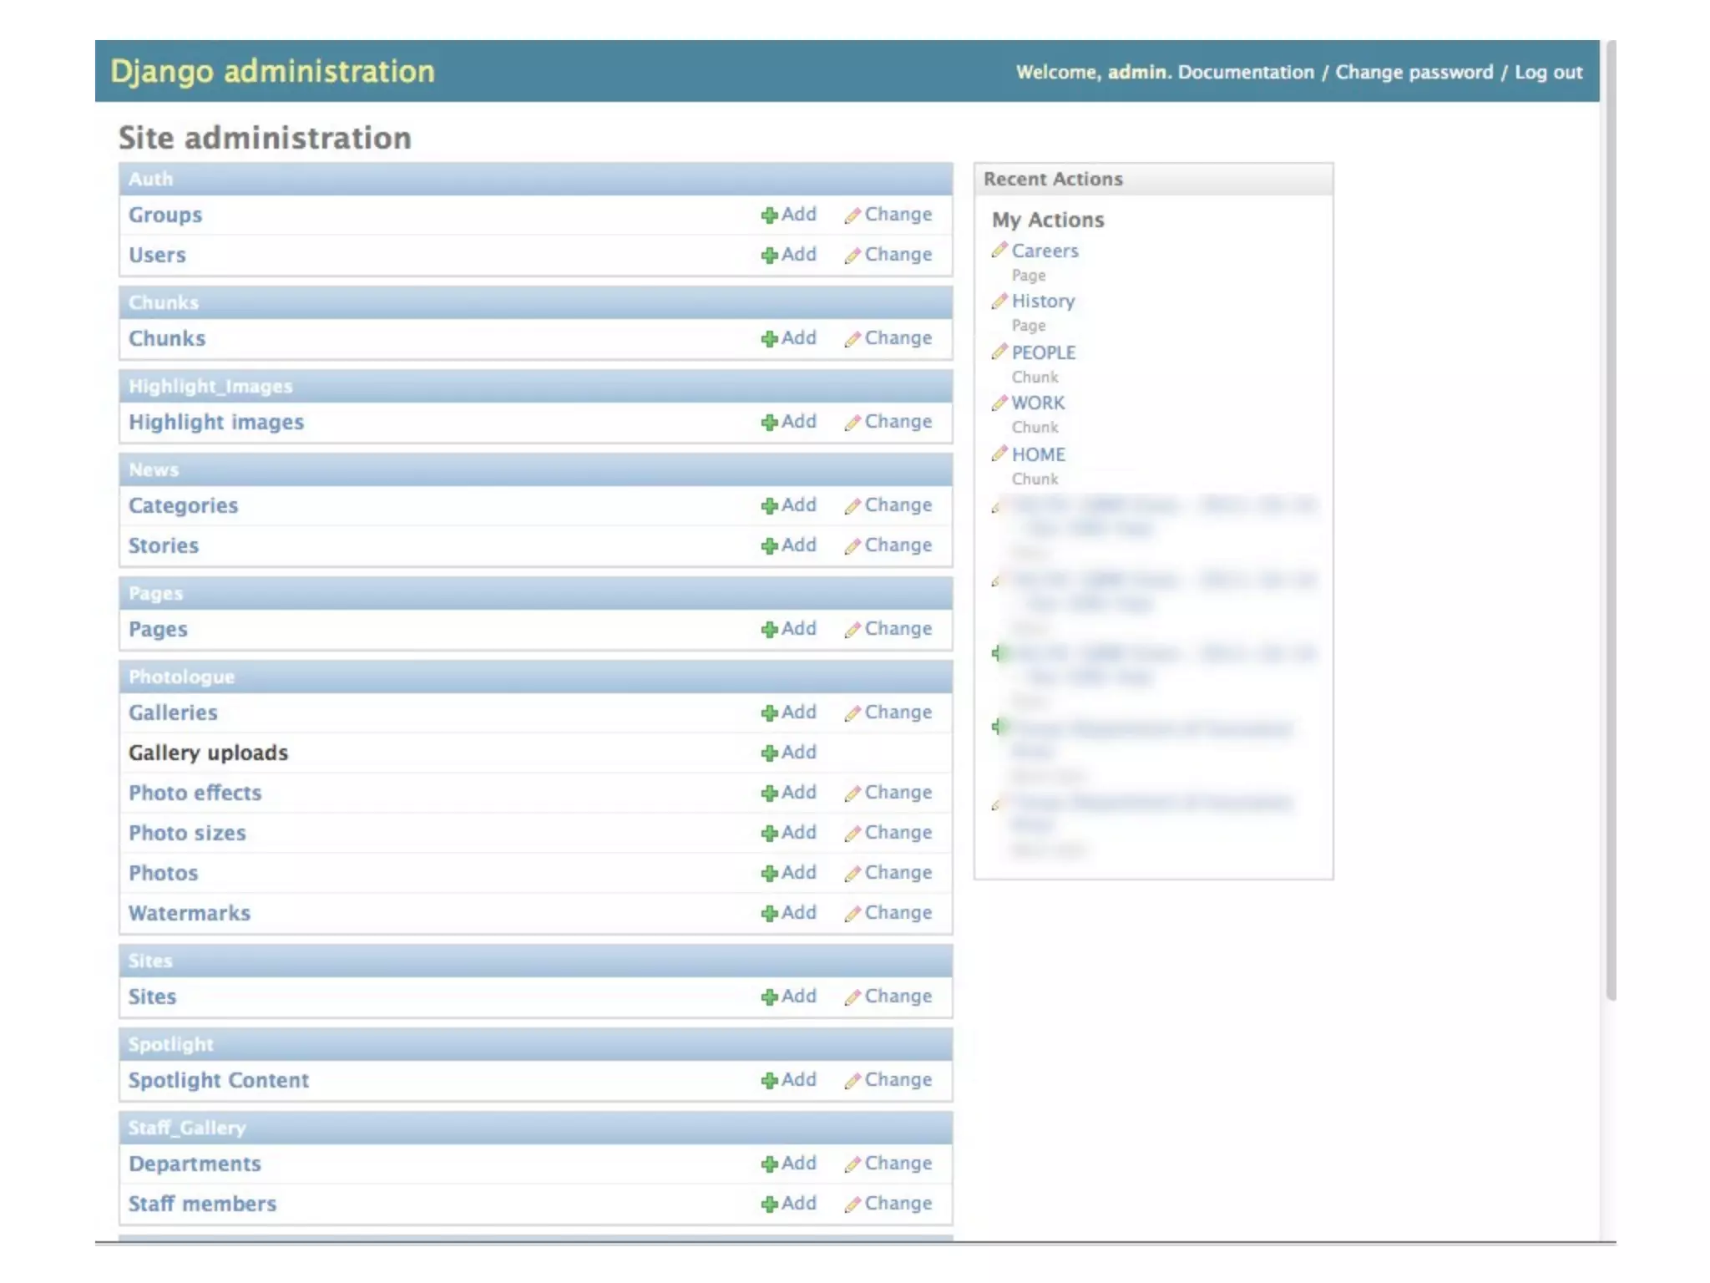Open the HOME chunk recent action

(x=1038, y=455)
